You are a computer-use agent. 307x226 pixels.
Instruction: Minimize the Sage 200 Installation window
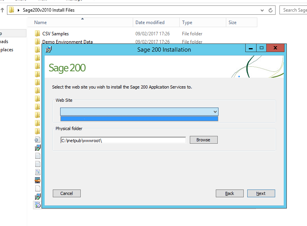click(251, 48)
